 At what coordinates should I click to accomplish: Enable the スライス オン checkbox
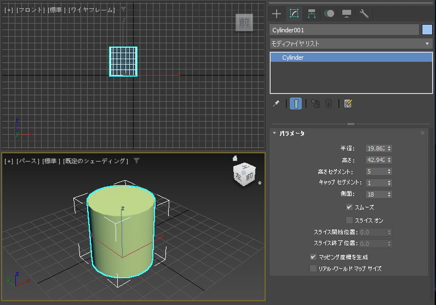[349, 220]
